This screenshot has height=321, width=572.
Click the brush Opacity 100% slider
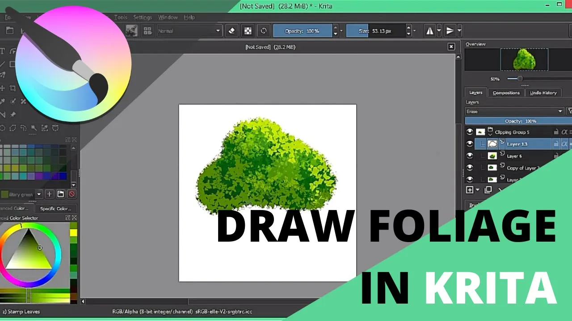tap(303, 31)
